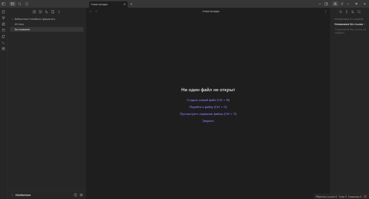This screenshot has height=199, width=369.
Task: Open the three-dot more options menu
Action: tap(325, 11)
